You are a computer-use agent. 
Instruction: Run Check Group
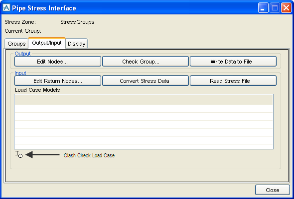click(146, 62)
